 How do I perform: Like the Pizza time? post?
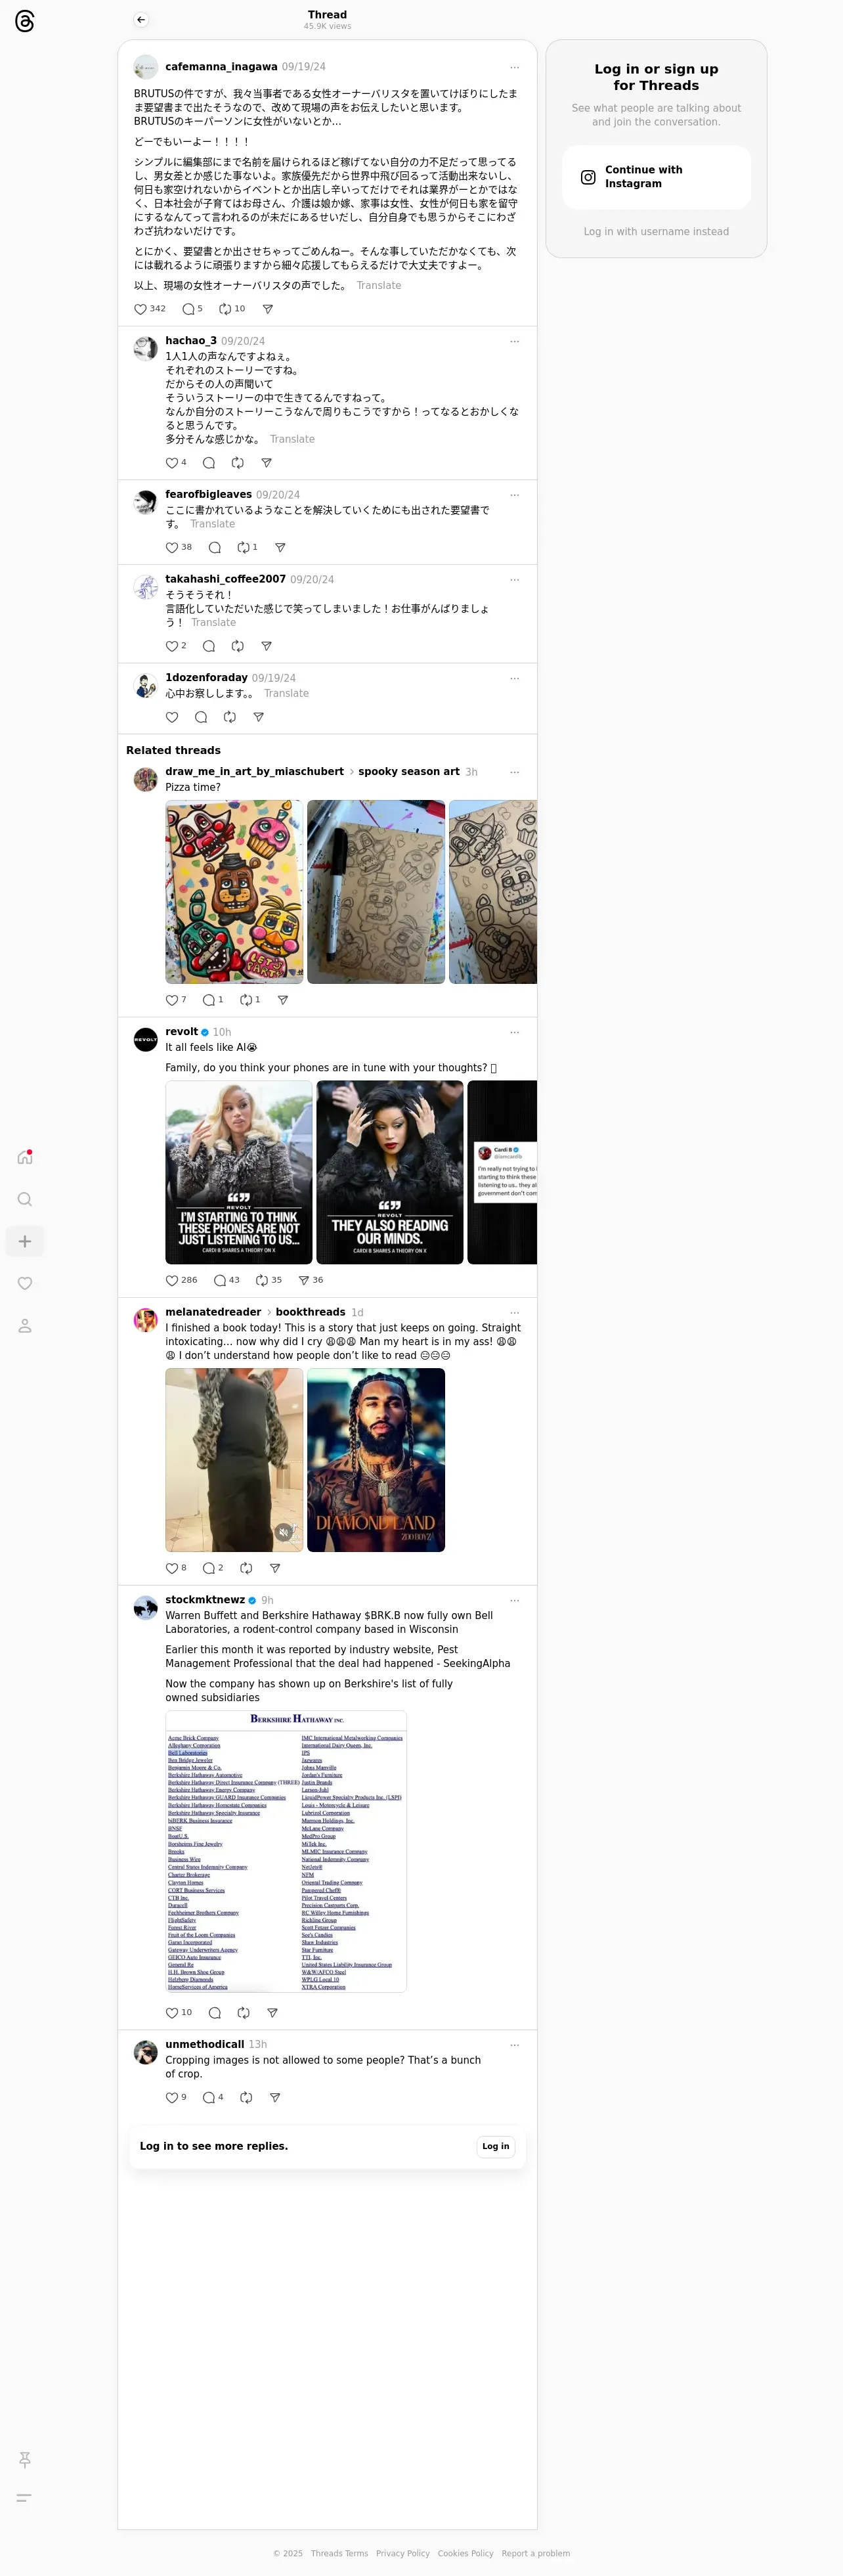click(x=172, y=1000)
